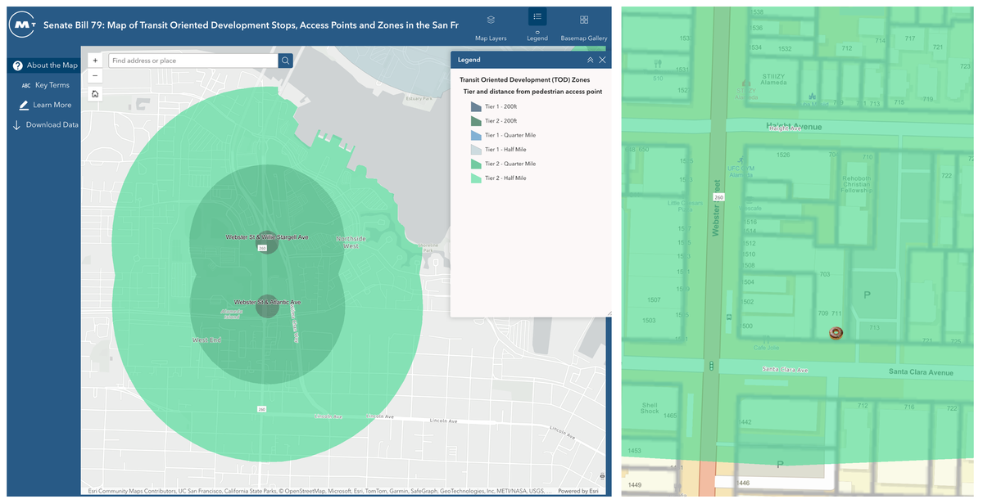
Task: Open the Basemap Gallery
Action: 583,26
